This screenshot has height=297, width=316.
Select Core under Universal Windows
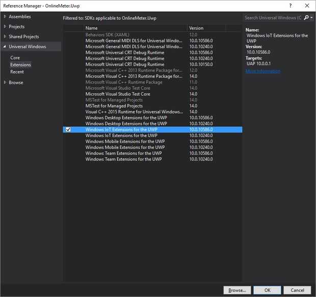coord(15,58)
